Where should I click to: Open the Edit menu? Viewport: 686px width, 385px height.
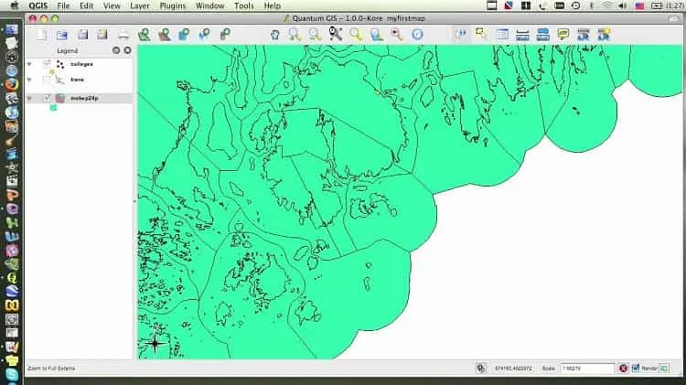pos(87,5)
